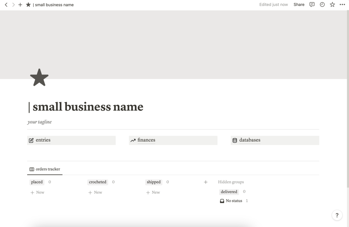Open the comments panel icon

pyautogui.click(x=312, y=5)
